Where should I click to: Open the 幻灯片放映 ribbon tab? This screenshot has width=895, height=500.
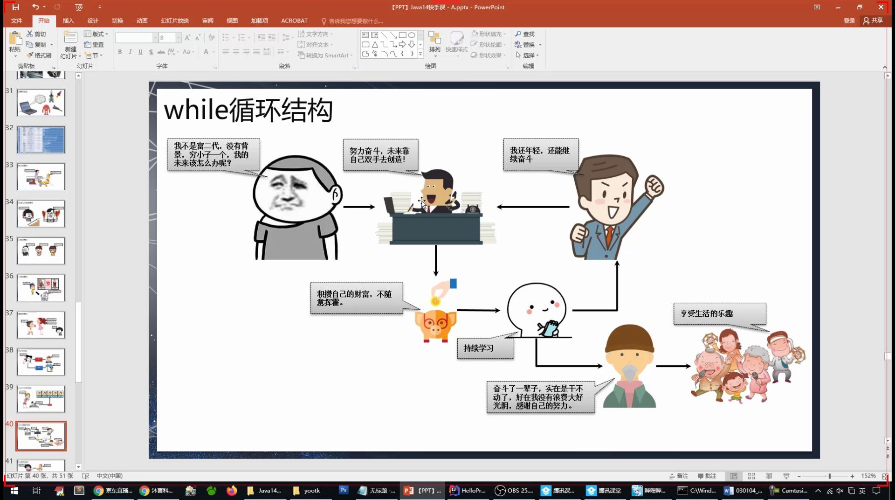(176, 21)
